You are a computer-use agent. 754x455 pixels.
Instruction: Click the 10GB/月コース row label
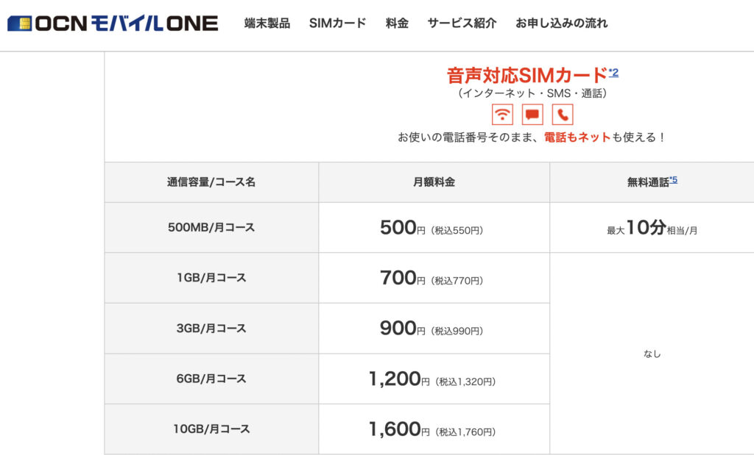click(211, 429)
